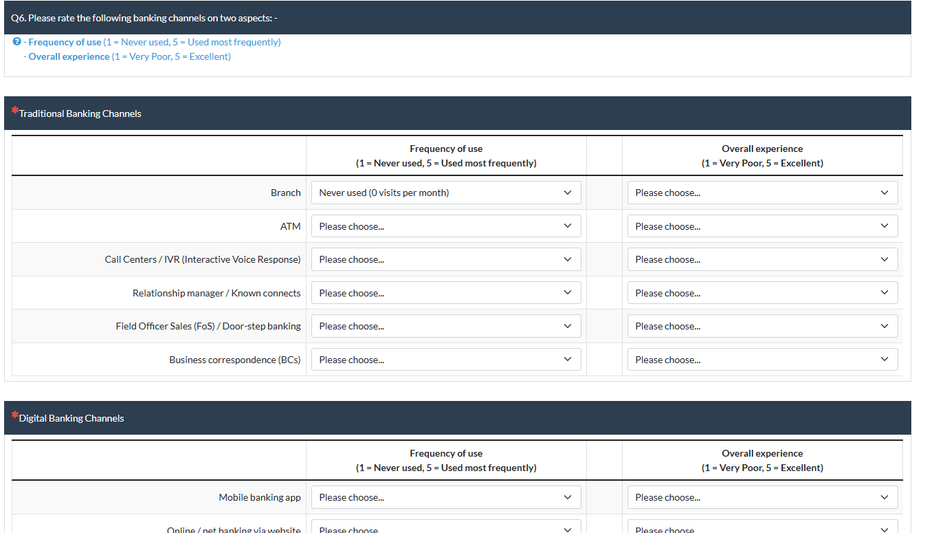The width and height of the screenshot is (934, 533).
Task: Open Business correspondence (BCs) frequency dropdown
Action: tap(446, 360)
